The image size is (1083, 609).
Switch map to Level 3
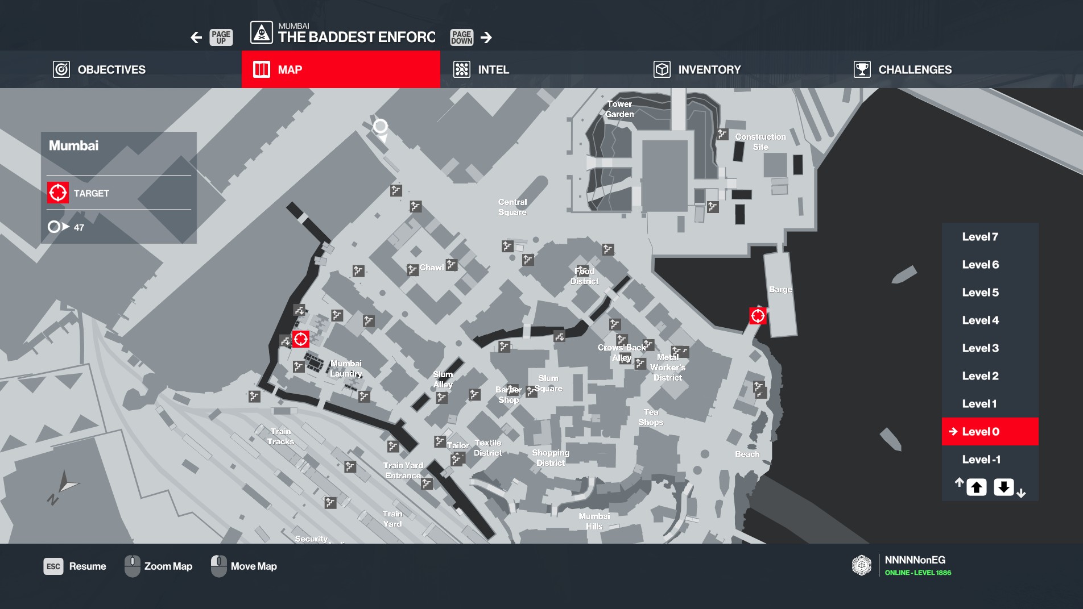979,348
